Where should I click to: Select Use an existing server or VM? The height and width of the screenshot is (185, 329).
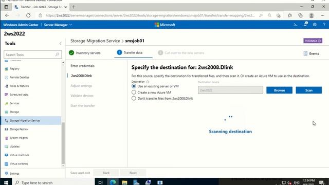[x=134, y=86]
